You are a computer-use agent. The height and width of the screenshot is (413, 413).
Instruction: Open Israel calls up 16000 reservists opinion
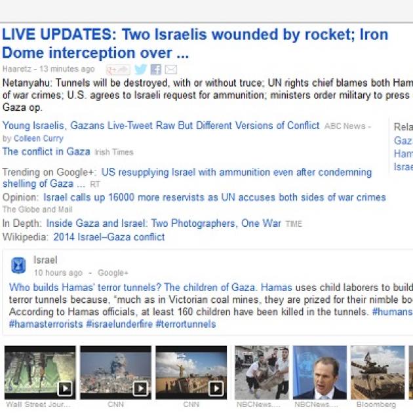pyautogui.click(x=214, y=197)
